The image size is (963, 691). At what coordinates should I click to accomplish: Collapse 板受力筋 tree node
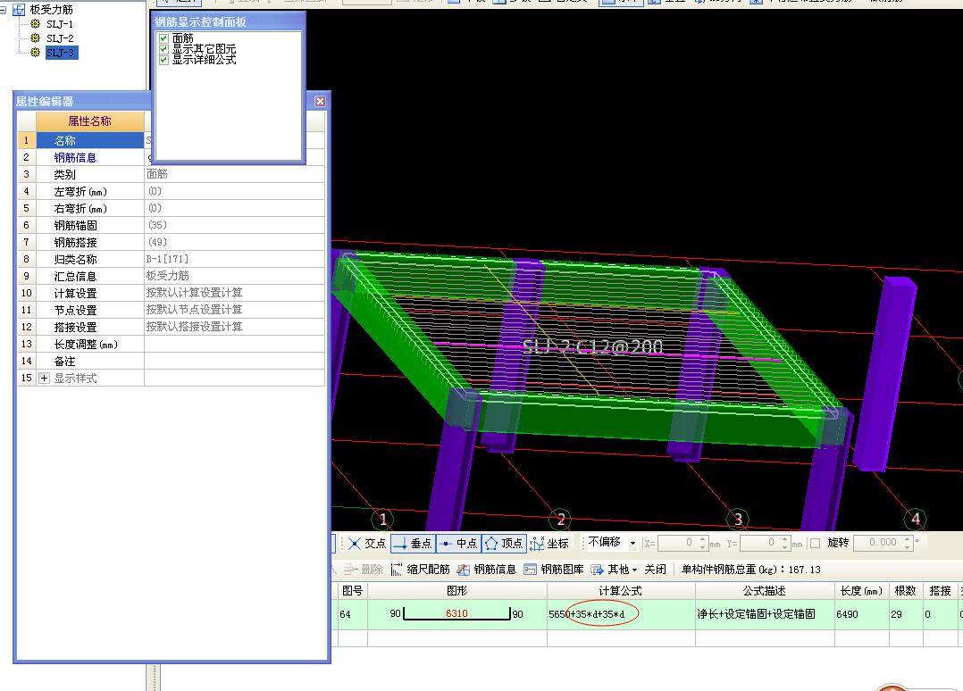pyautogui.click(x=3, y=9)
